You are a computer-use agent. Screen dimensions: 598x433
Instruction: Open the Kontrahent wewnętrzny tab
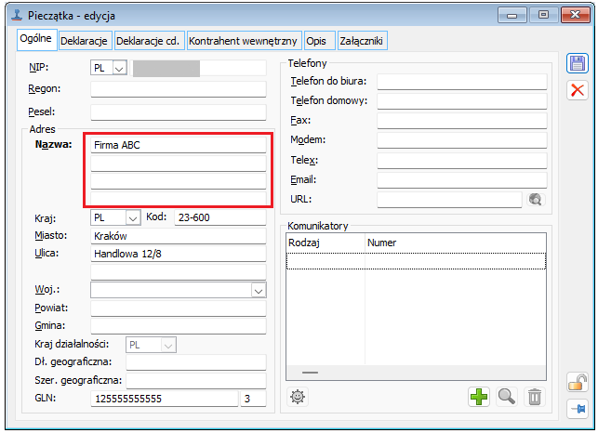coord(243,41)
